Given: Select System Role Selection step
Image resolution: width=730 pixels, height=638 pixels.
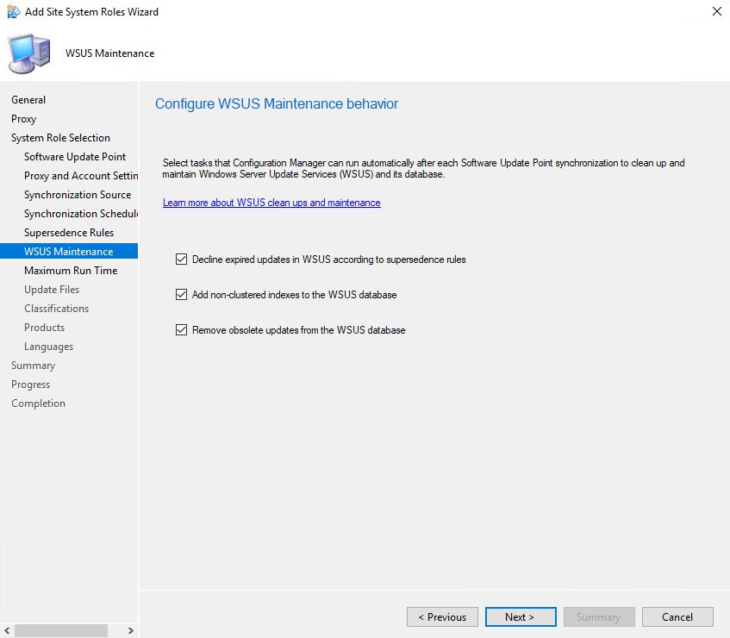Looking at the screenshot, I should pos(60,138).
